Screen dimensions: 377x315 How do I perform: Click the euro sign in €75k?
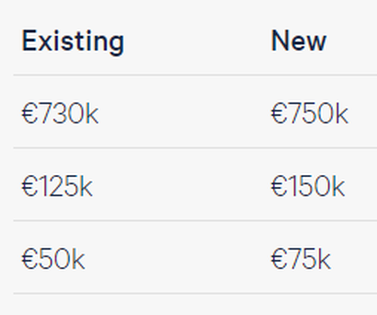[279, 259]
